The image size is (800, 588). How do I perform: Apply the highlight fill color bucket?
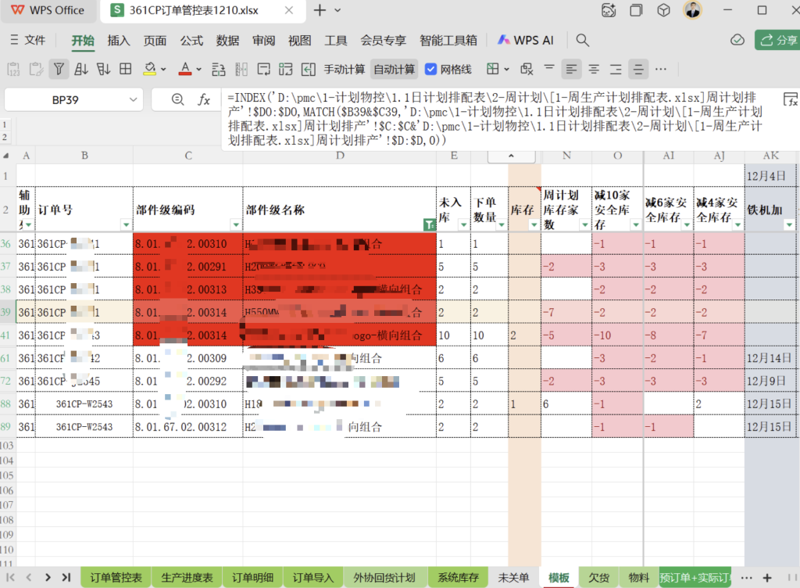pos(149,69)
